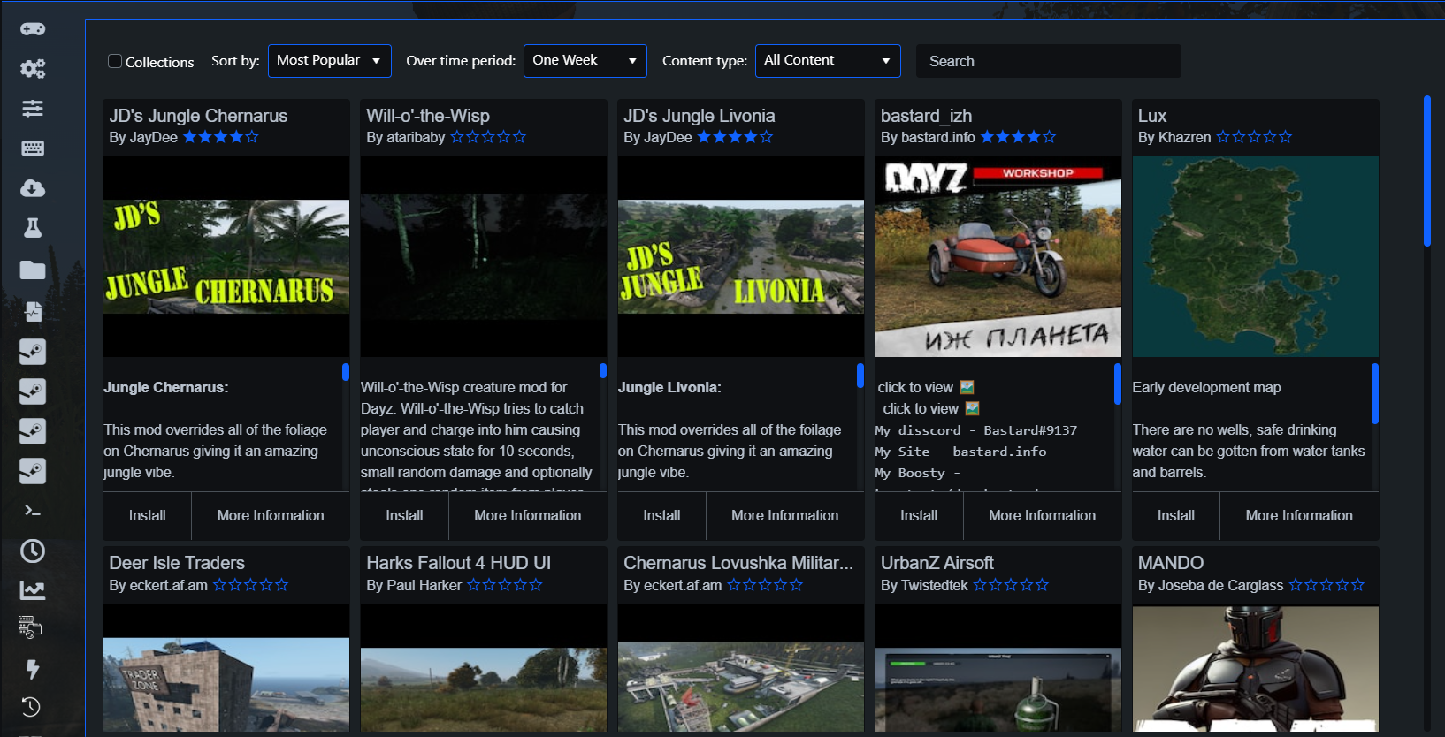This screenshot has width=1445, height=737.
Task: Open the double-gears configuration icon
Action: pyautogui.click(x=33, y=69)
